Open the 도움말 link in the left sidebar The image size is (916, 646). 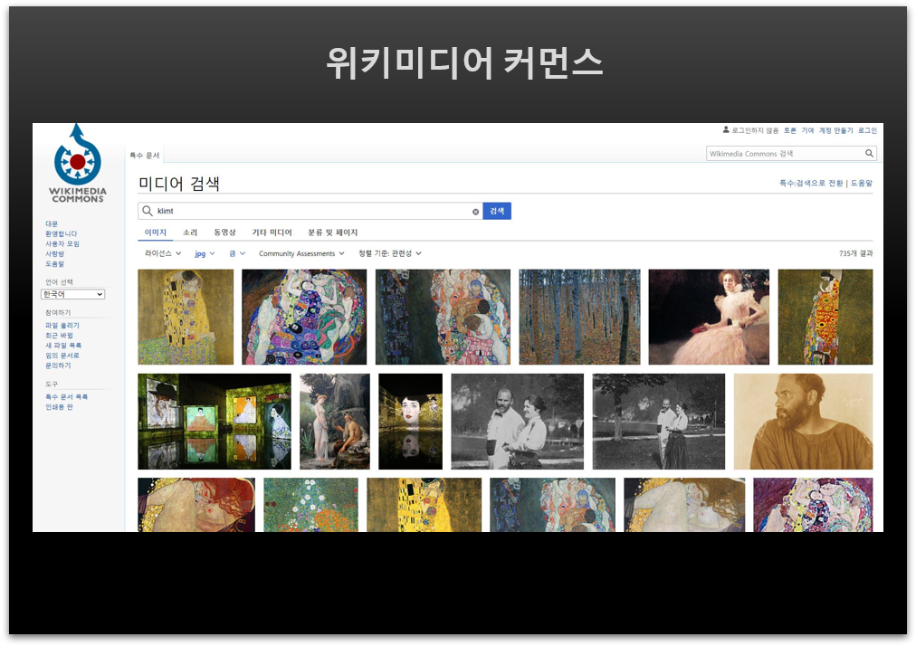click(55, 264)
